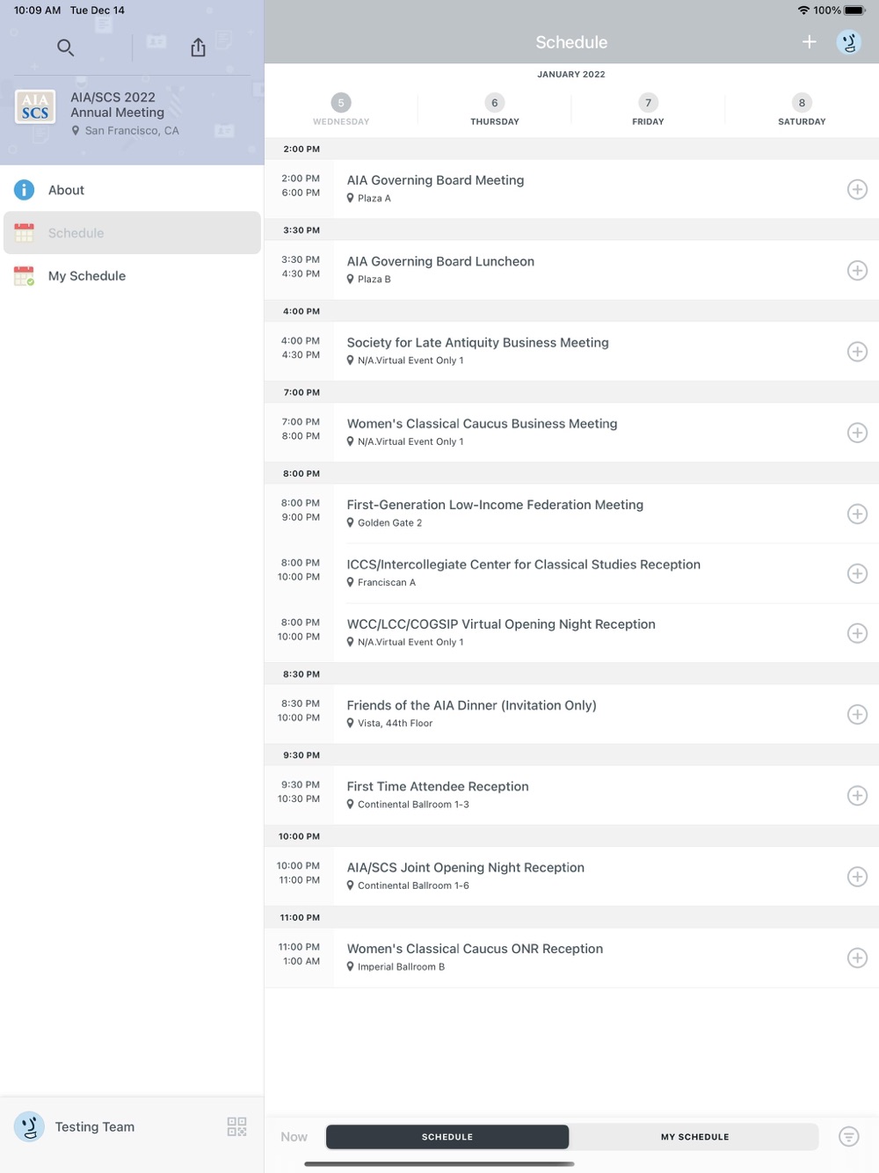The image size is (879, 1173).
Task: Select Schedule item in the sidebar
Action: 132,233
